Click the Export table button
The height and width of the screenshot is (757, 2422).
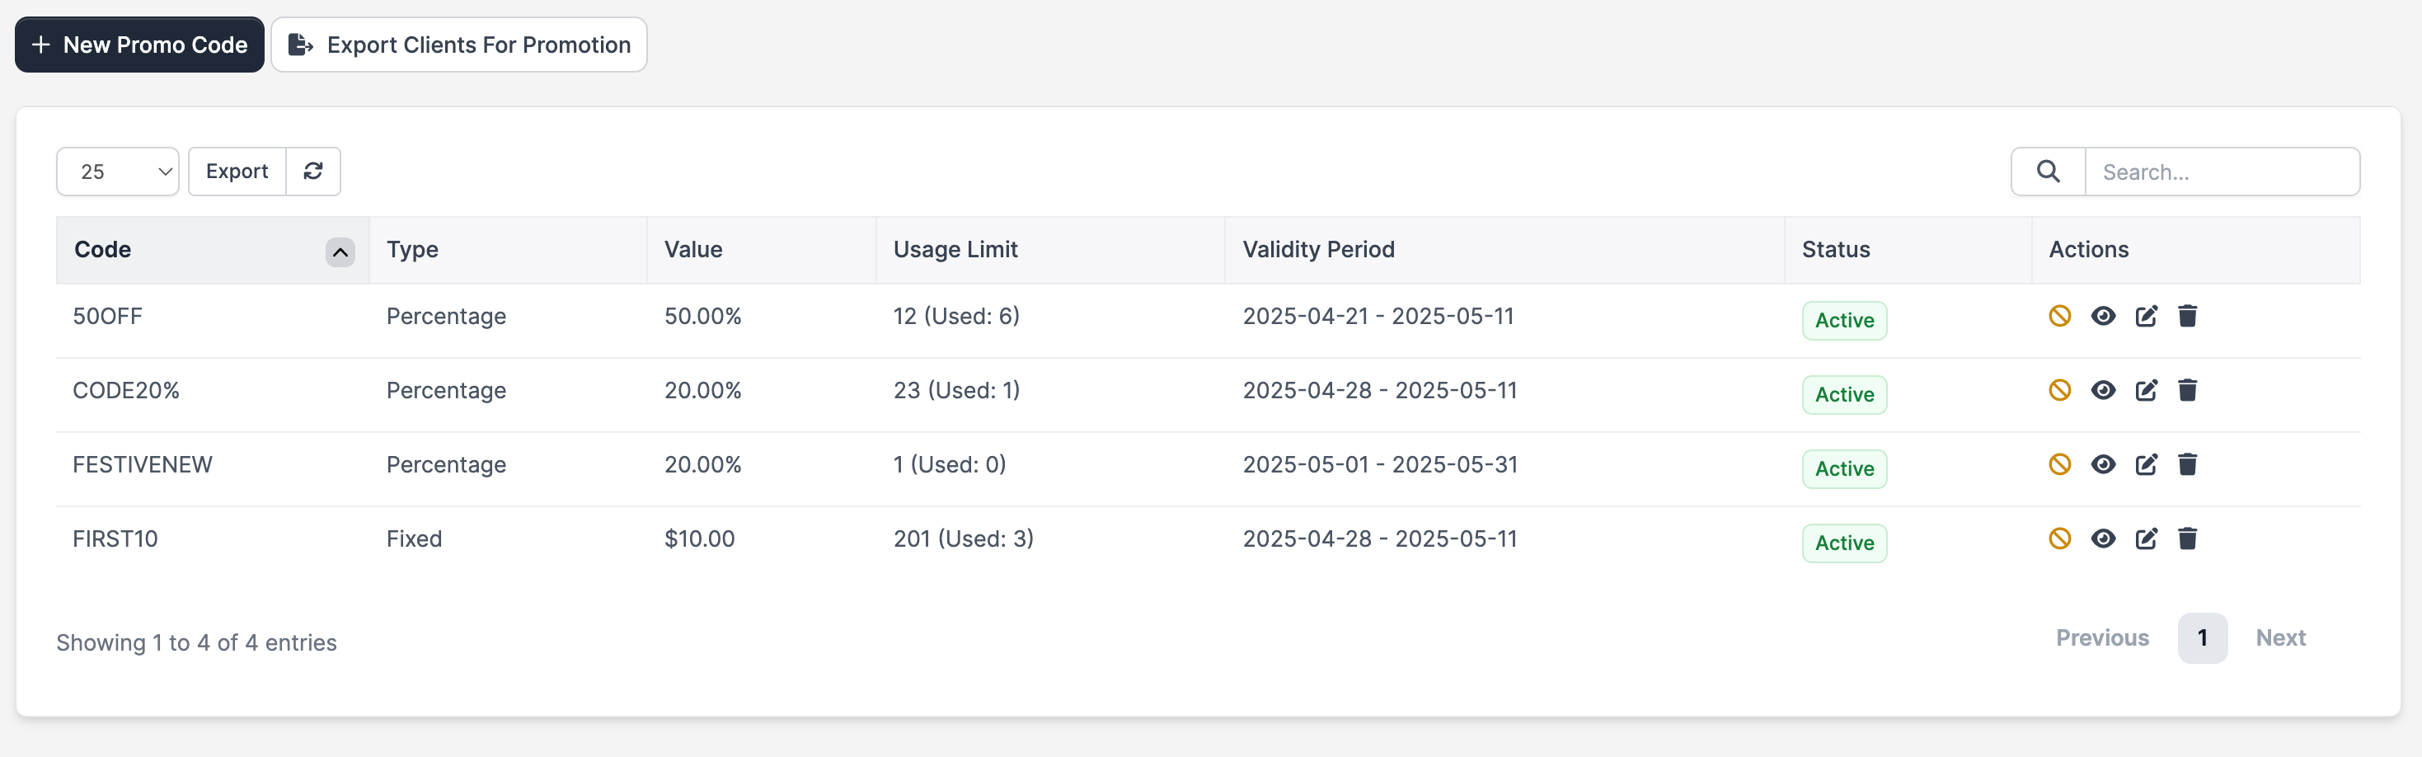[237, 172]
